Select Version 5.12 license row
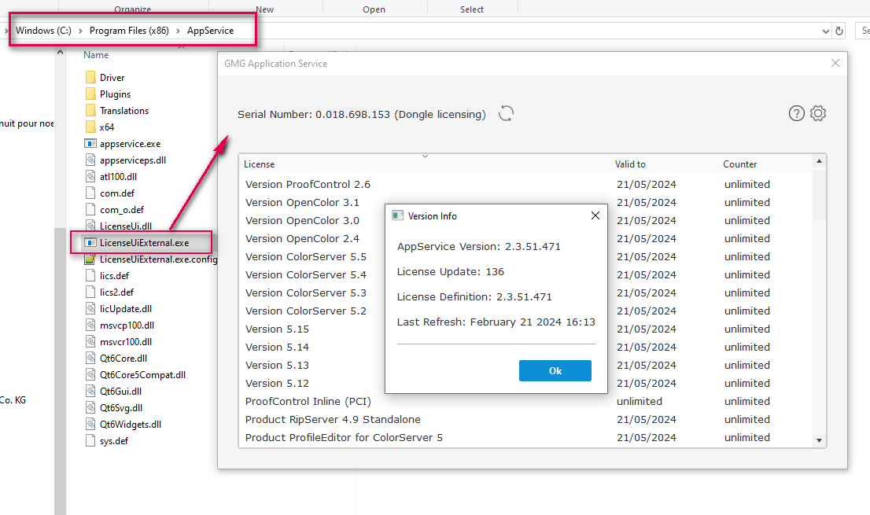 525,383
